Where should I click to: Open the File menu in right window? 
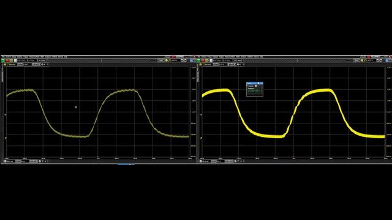click(x=198, y=57)
